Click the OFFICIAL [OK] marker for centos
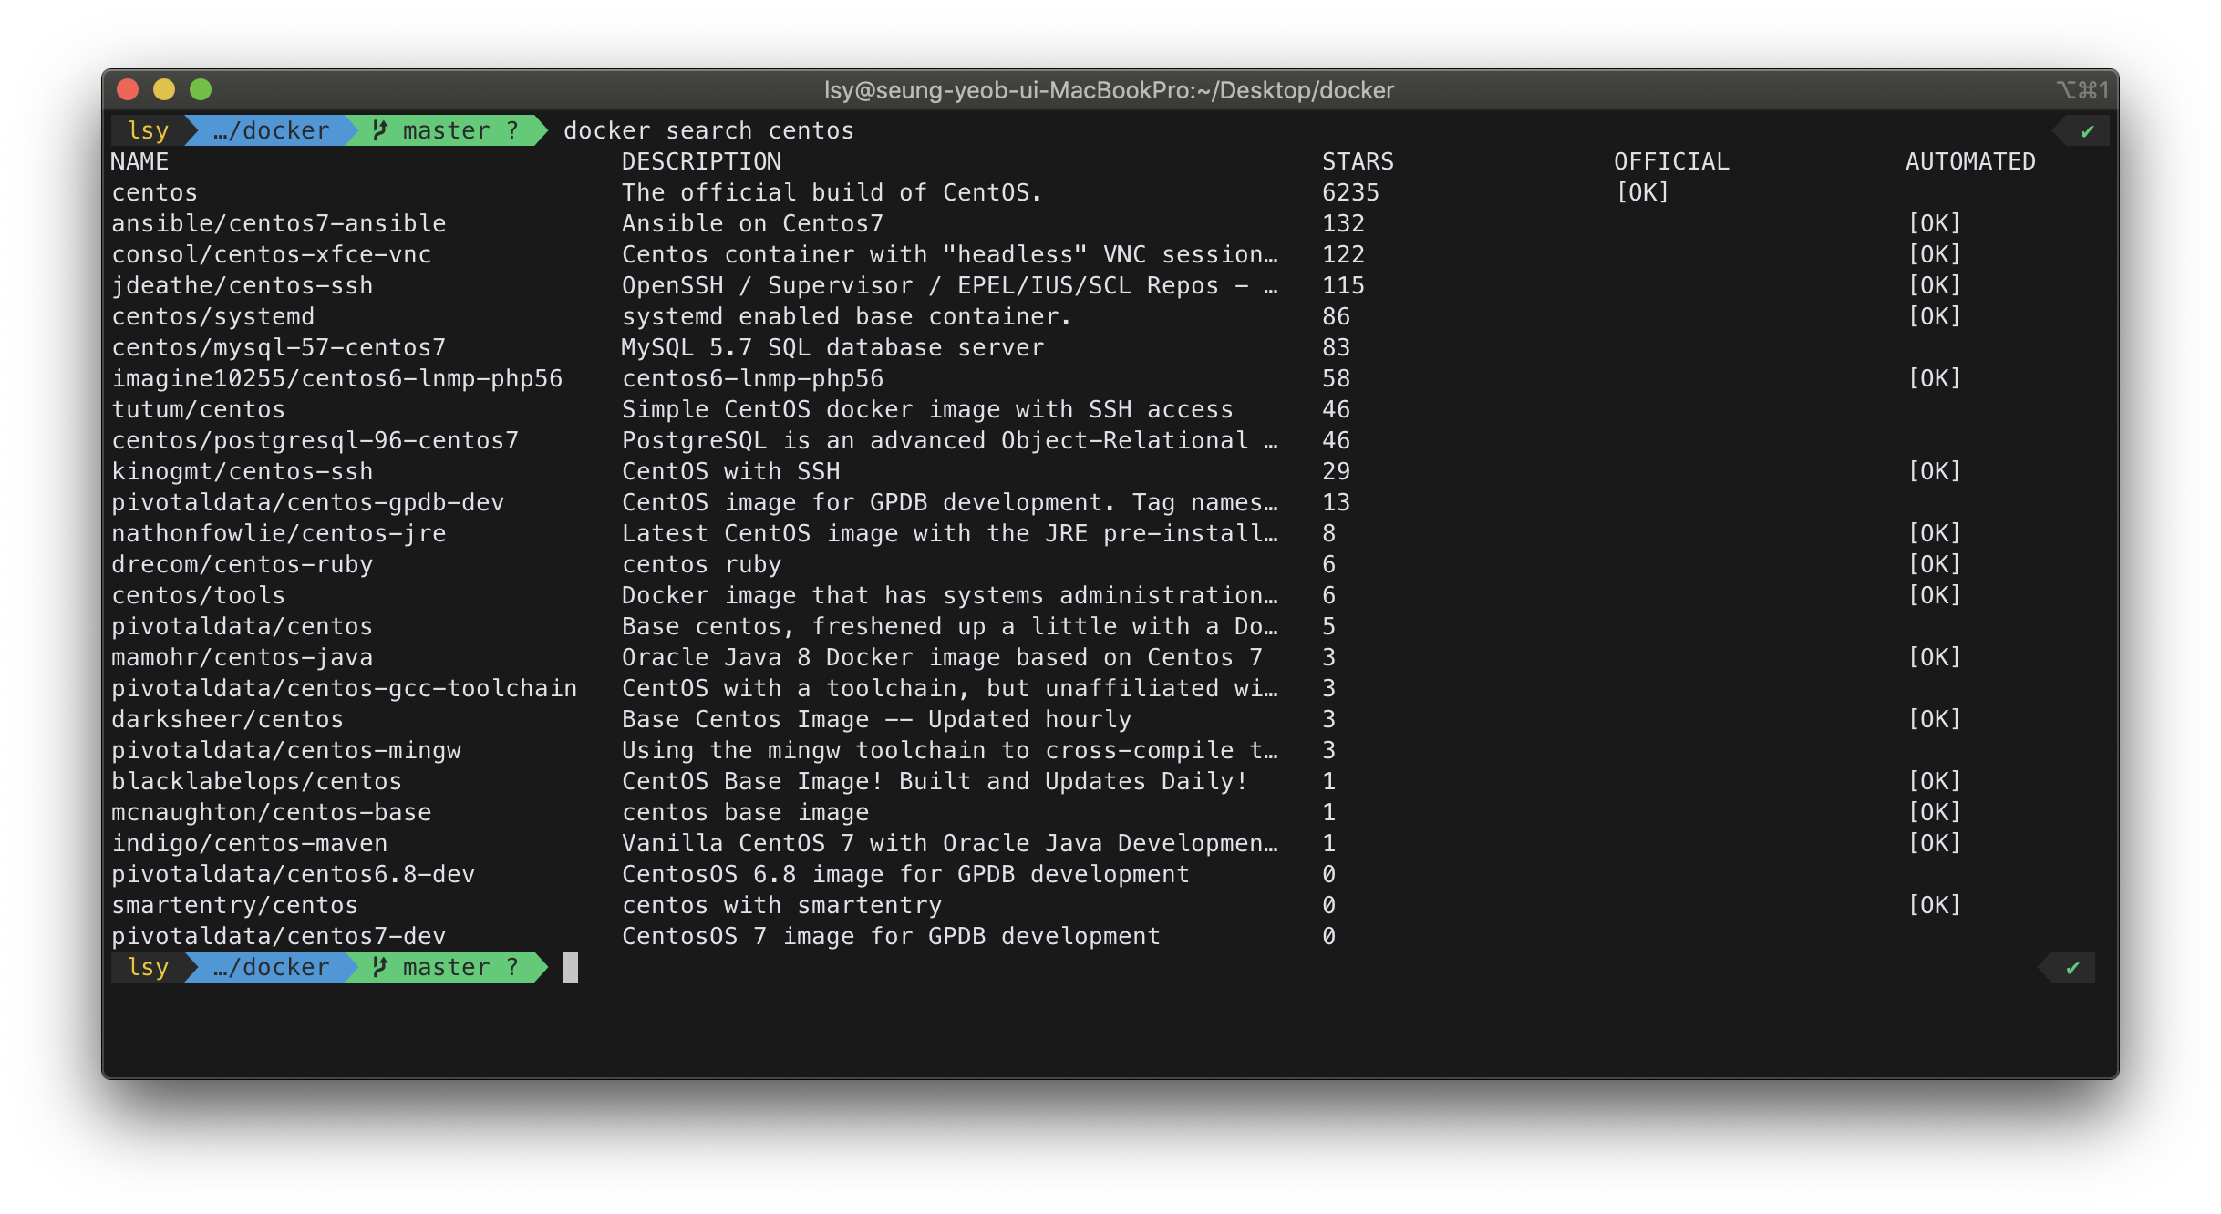The image size is (2221, 1214). tap(1642, 192)
